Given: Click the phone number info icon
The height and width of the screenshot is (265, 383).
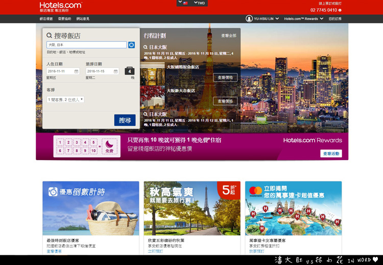Looking at the screenshot, I should click(340, 10).
